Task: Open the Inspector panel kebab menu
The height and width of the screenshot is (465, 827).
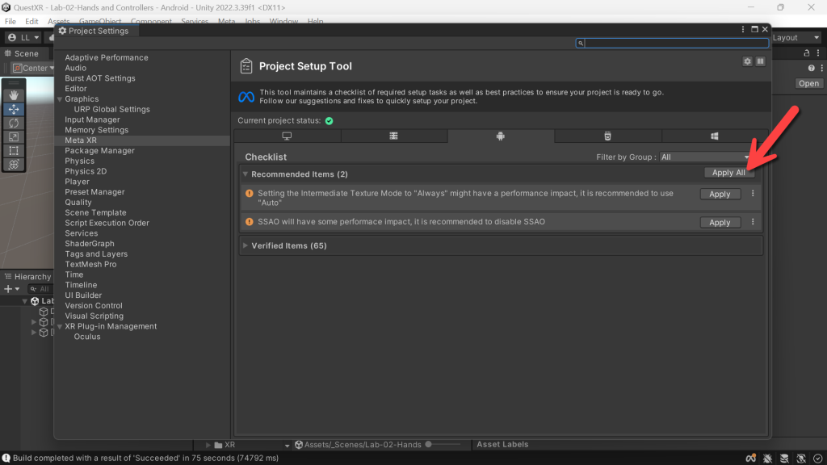Action: pos(818,53)
